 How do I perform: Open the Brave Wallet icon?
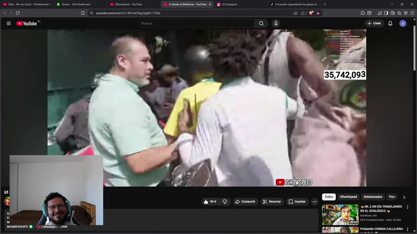[x=393, y=13]
